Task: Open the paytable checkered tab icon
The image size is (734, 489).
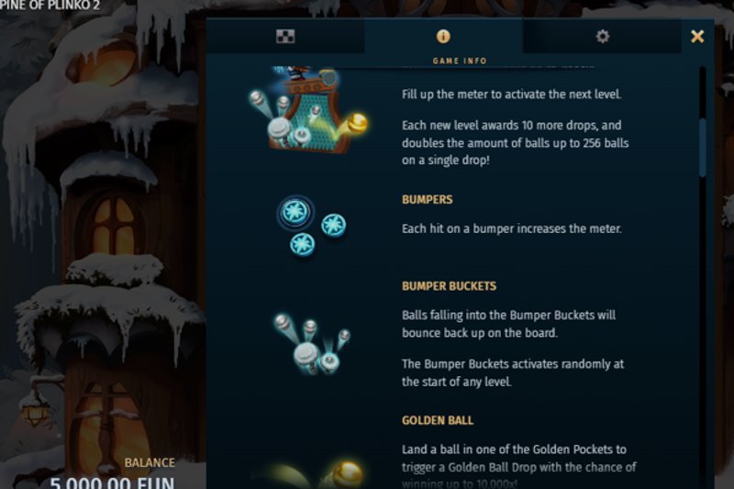Action: pyautogui.click(x=285, y=36)
